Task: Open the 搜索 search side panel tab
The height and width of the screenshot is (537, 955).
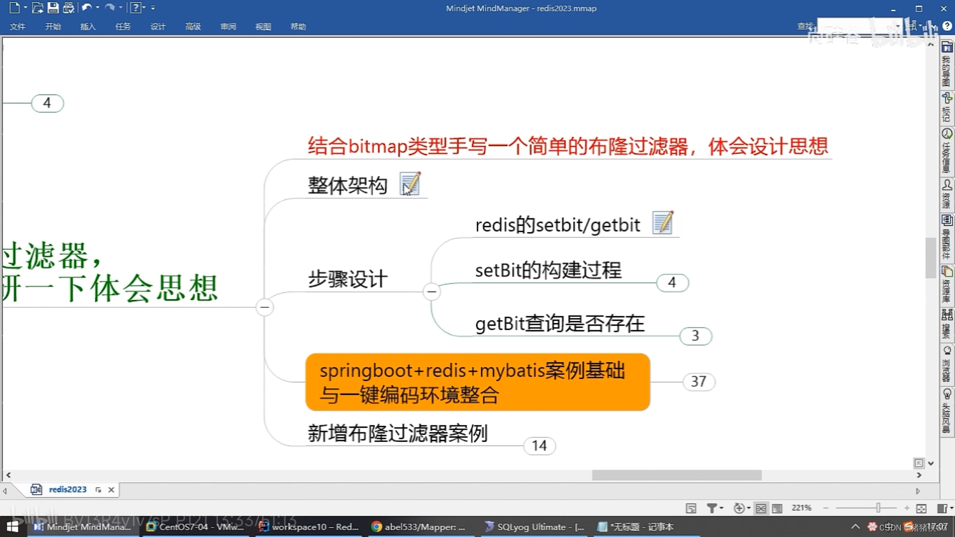Action: (947, 324)
